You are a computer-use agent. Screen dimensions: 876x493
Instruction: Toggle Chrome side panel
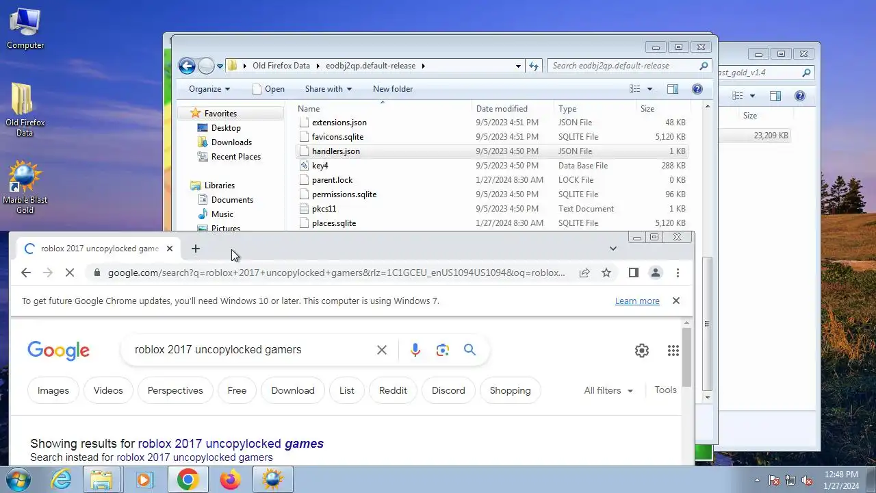click(633, 273)
